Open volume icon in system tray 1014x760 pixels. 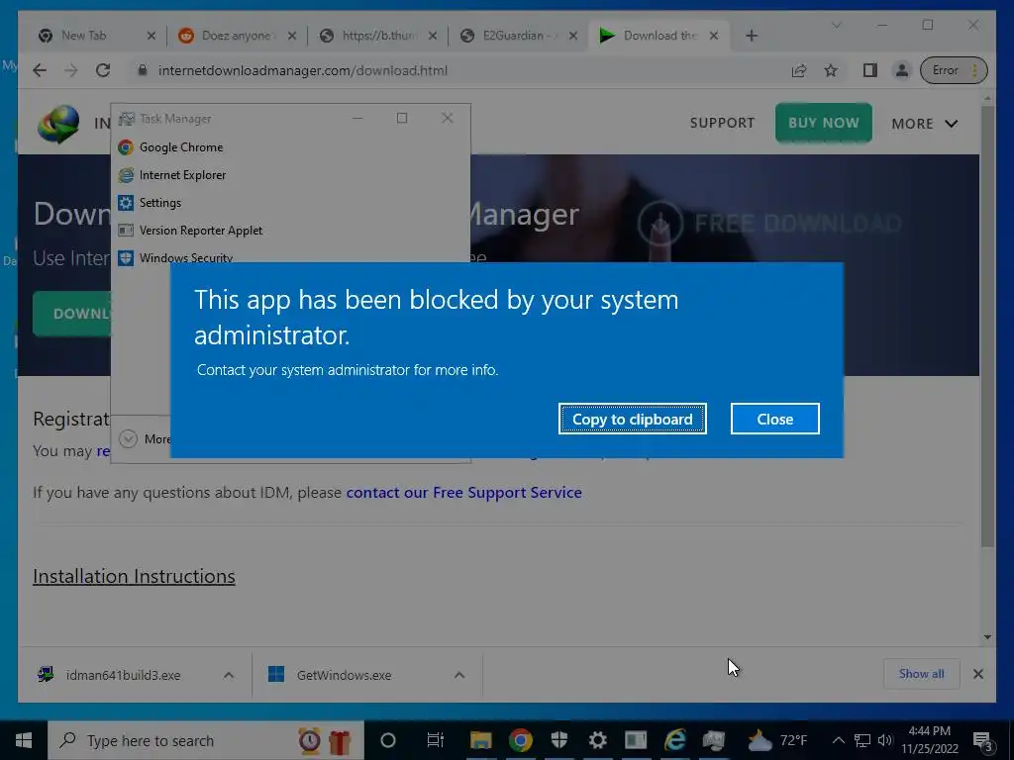pyautogui.click(x=884, y=740)
